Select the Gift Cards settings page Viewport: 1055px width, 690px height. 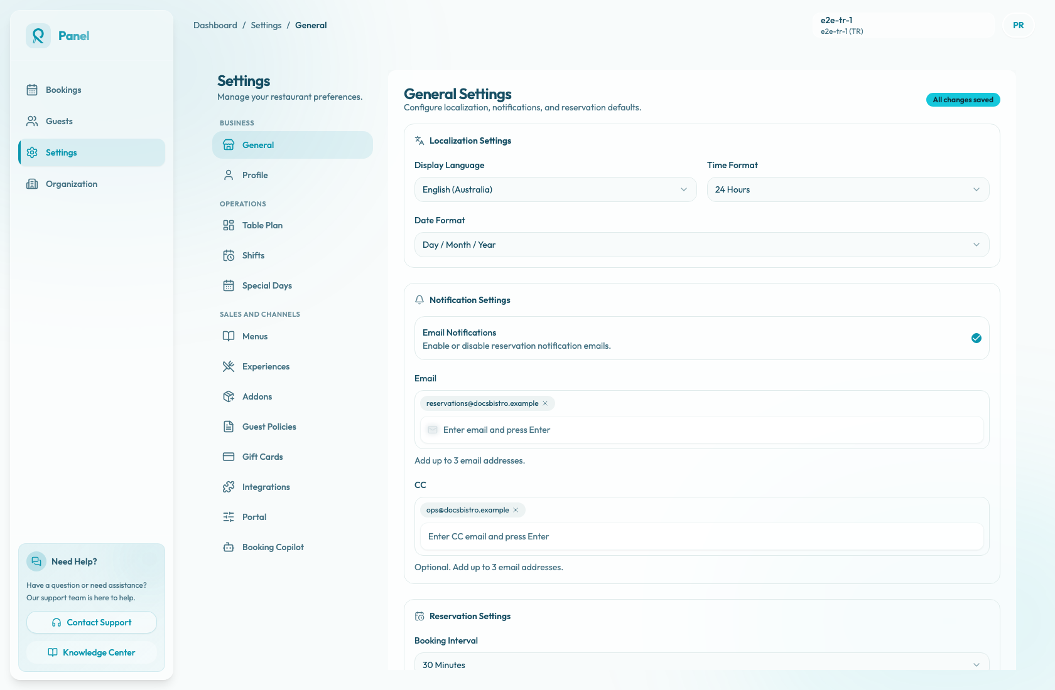click(x=293, y=457)
